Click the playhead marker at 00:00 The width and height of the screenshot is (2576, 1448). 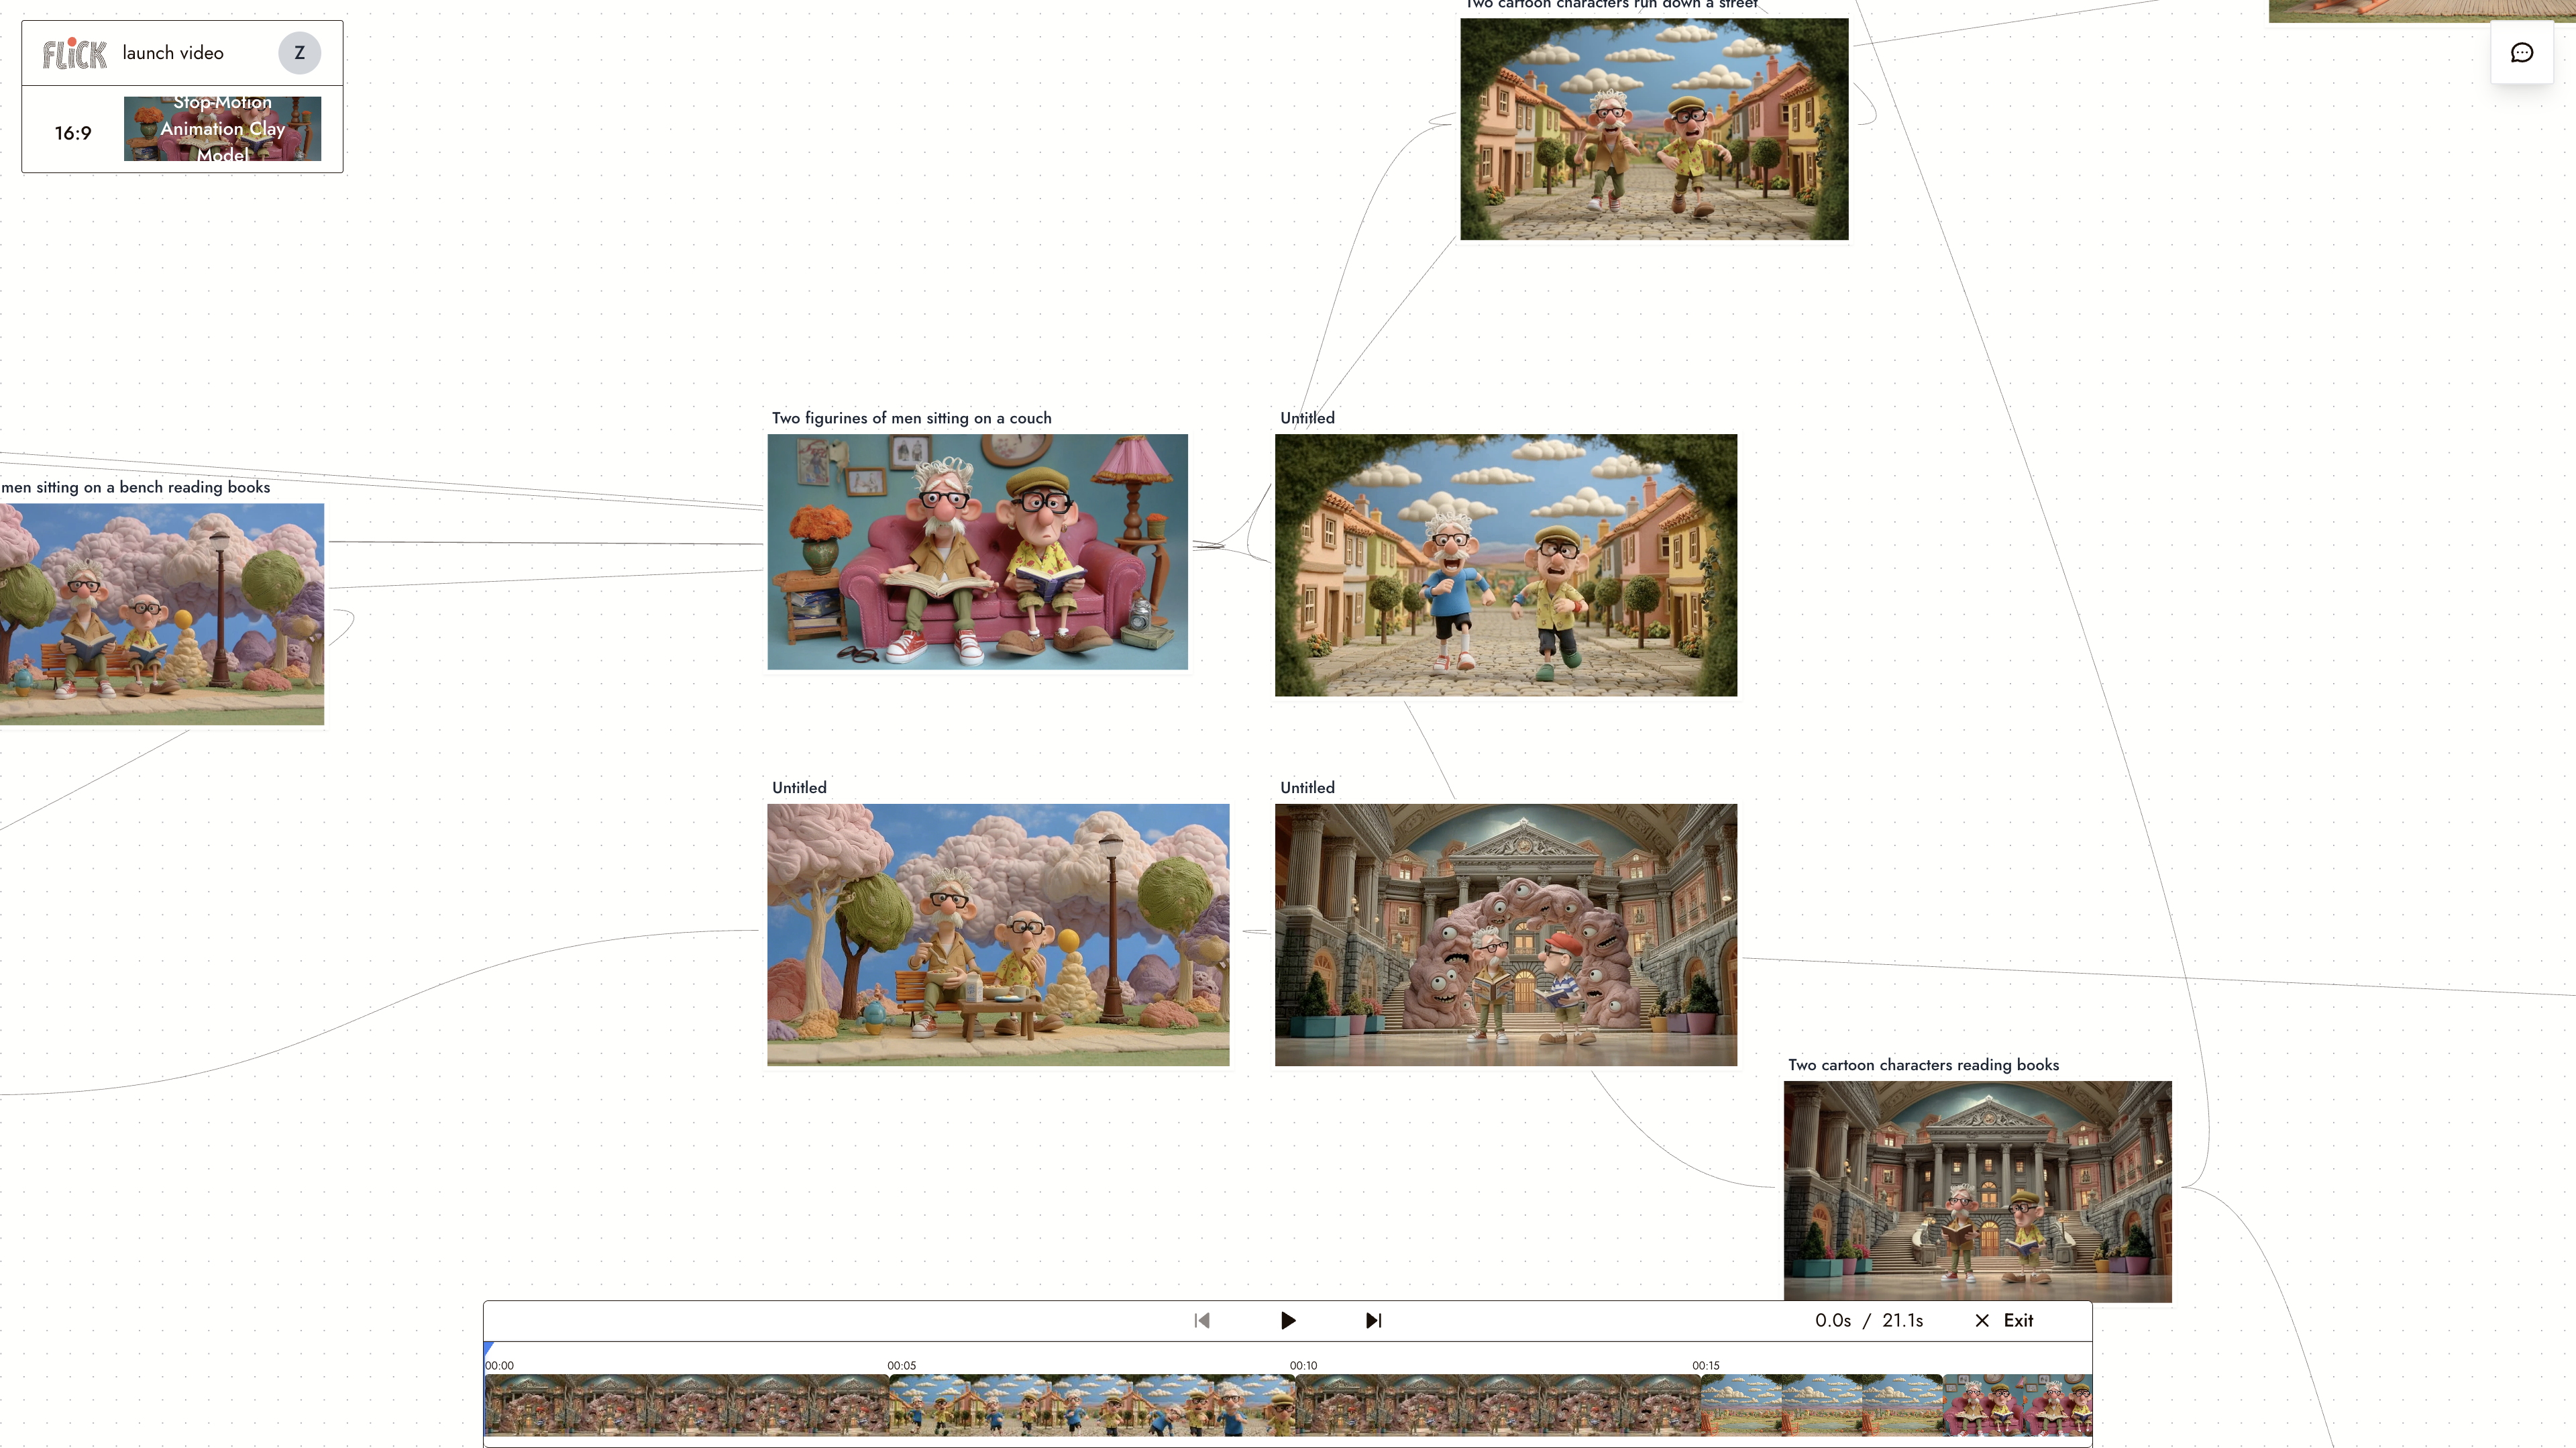click(487, 1360)
